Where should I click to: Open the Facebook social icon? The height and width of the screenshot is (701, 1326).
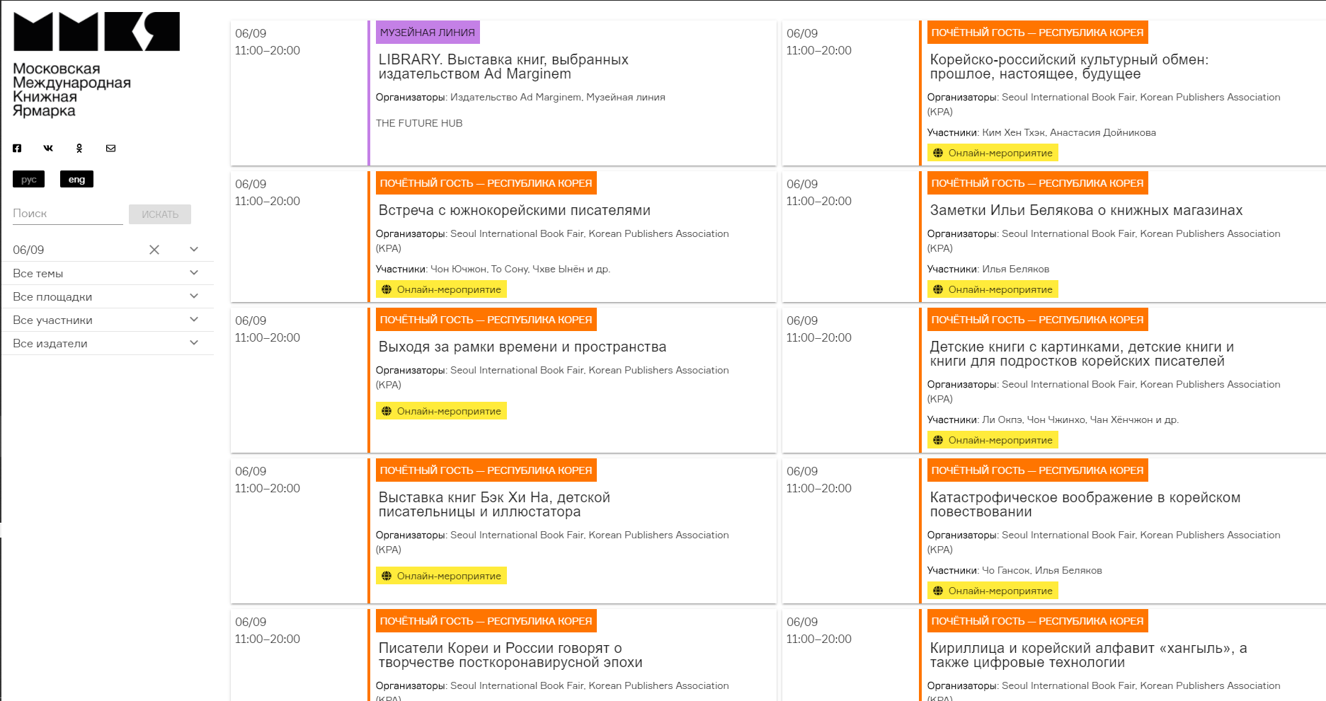click(17, 148)
